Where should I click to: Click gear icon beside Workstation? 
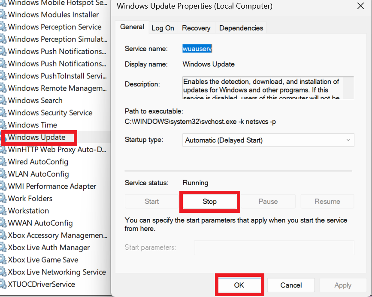pos(3,211)
